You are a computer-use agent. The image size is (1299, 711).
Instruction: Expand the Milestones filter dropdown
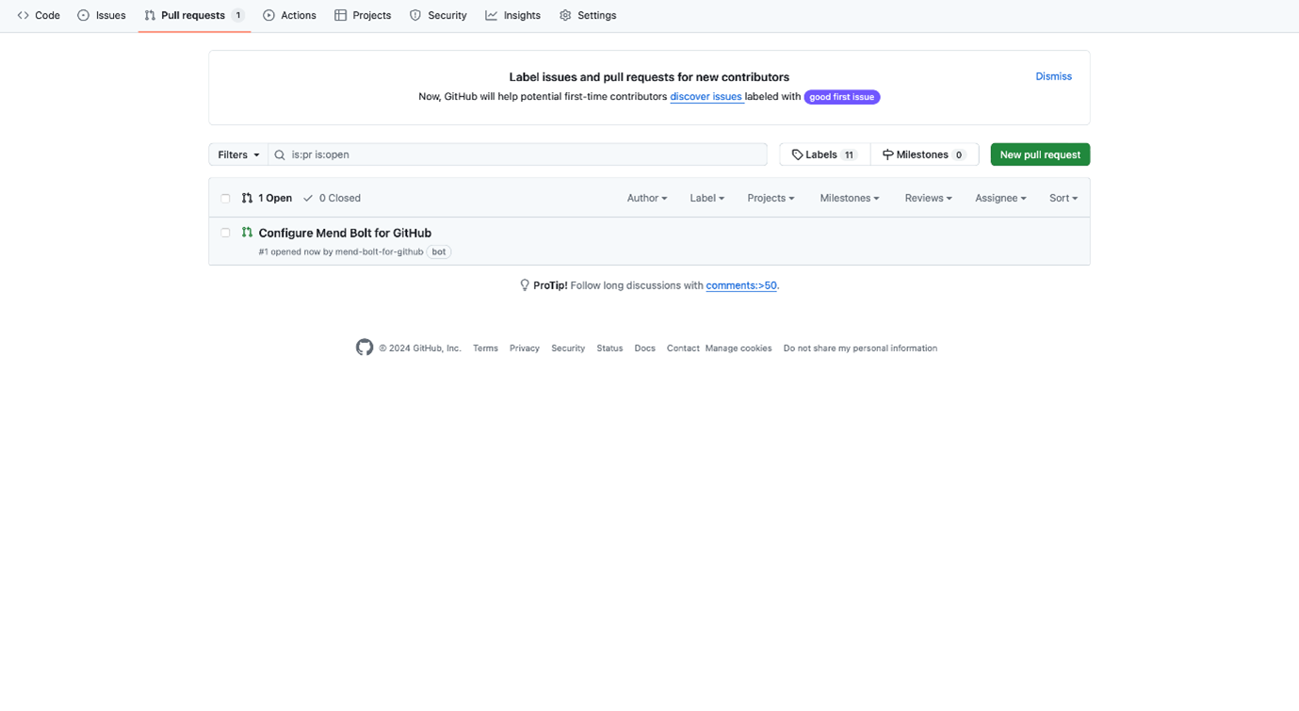[850, 198]
